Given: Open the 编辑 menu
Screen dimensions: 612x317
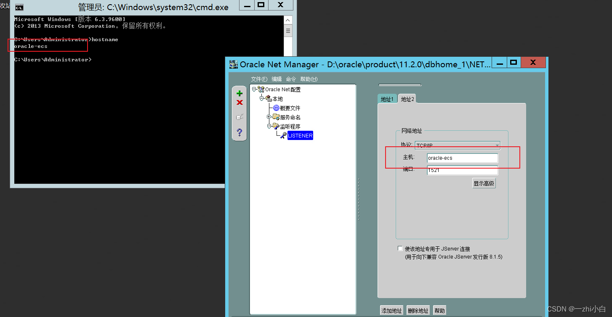Looking at the screenshot, I should 277,79.
